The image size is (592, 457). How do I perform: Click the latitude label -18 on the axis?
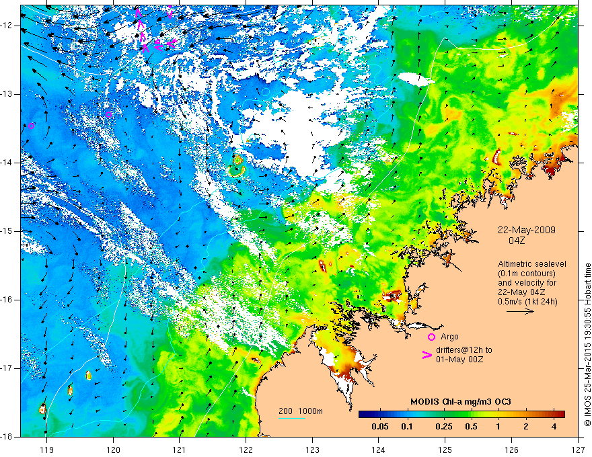(7, 437)
